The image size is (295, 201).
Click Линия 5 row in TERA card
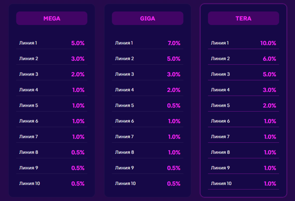[x=243, y=105]
